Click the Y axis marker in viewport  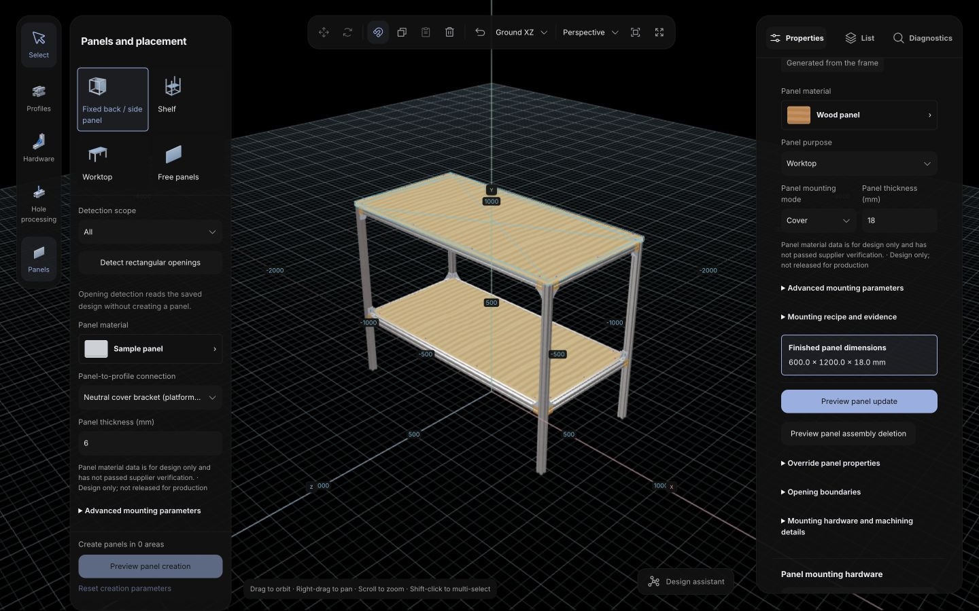tap(492, 190)
